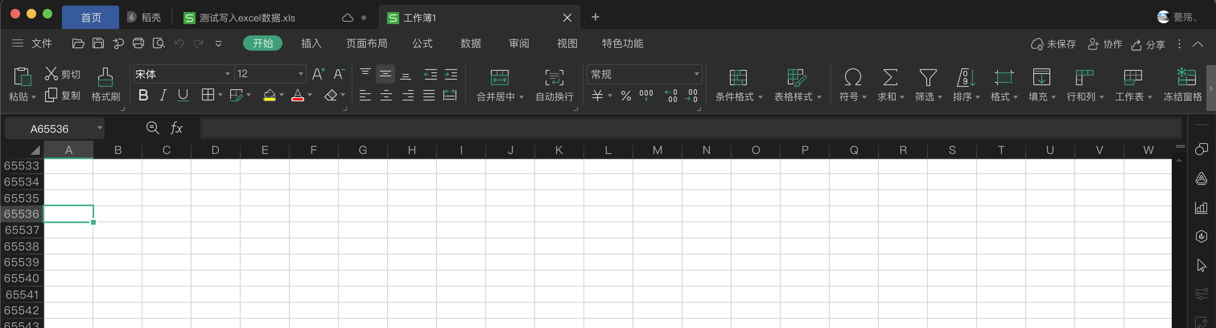Viewport: 1216px width, 328px height.
Task: Click the Conditional Format (条件格式) icon
Action: tap(738, 78)
